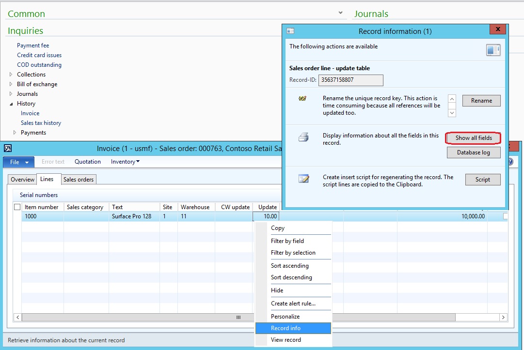Switch to the Overview tab
Screen dimensions: 524x350
pos(22,179)
